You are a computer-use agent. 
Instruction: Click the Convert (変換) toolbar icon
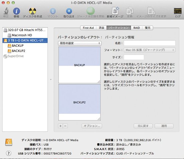(x=130, y=11)
